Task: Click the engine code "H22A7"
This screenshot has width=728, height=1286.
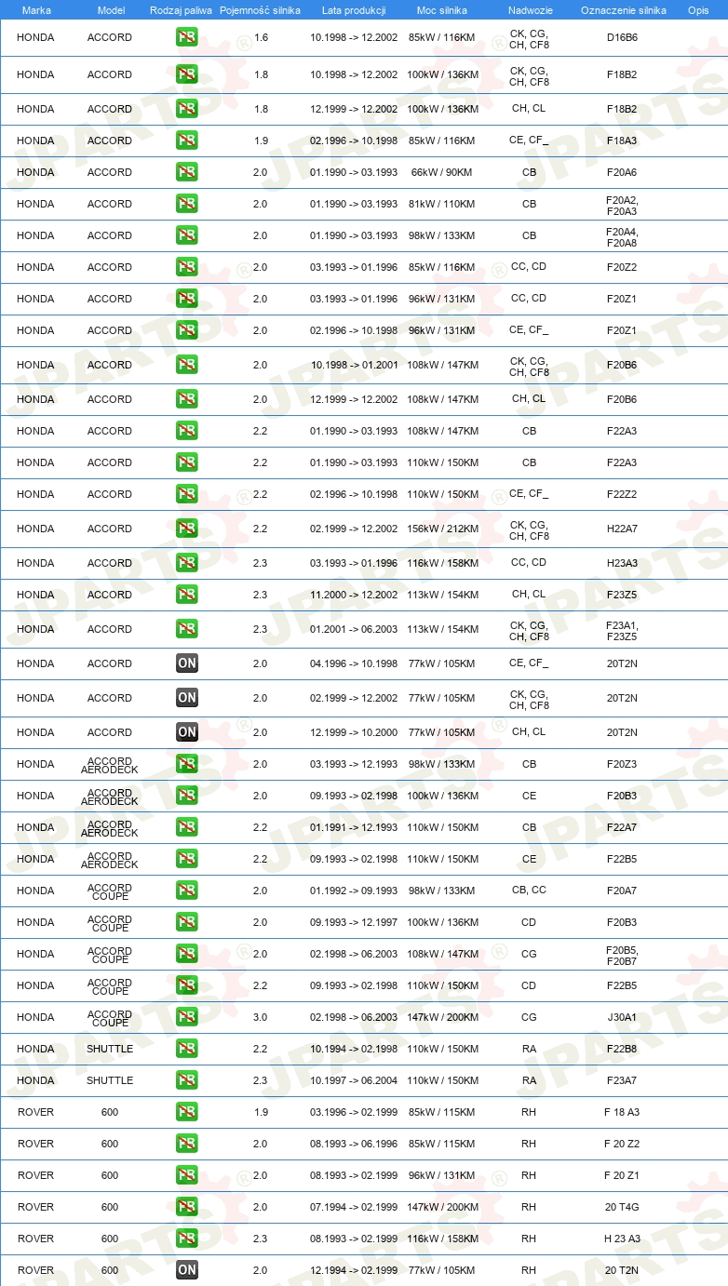Action: pyautogui.click(x=622, y=529)
